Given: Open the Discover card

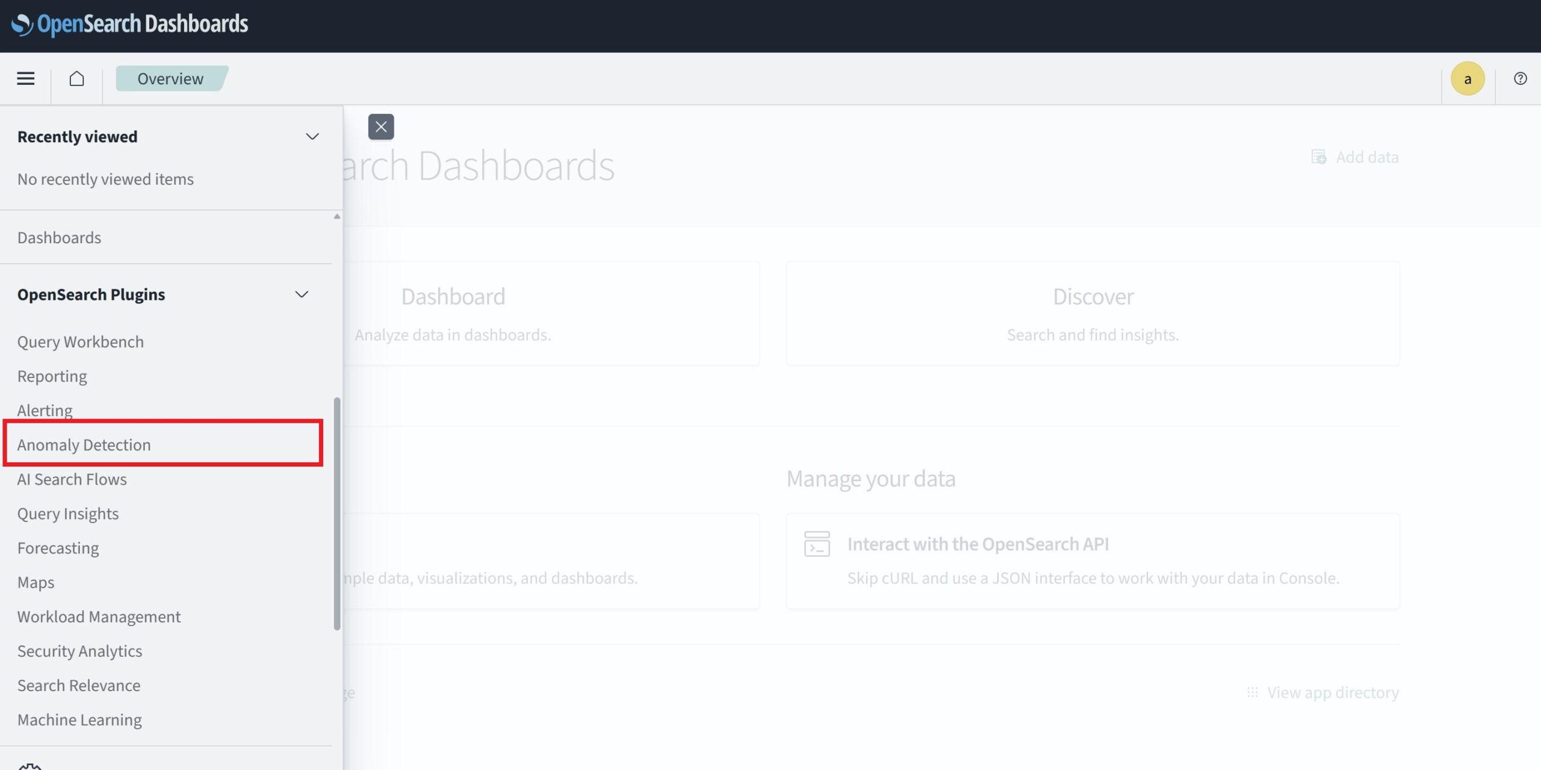Looking at the screenshot, I should coord(1093,313).
